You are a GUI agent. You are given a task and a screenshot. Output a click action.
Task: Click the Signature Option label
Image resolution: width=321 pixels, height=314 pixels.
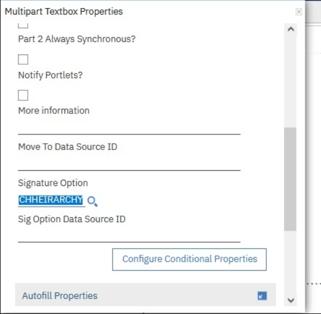[x=53, y=183]
